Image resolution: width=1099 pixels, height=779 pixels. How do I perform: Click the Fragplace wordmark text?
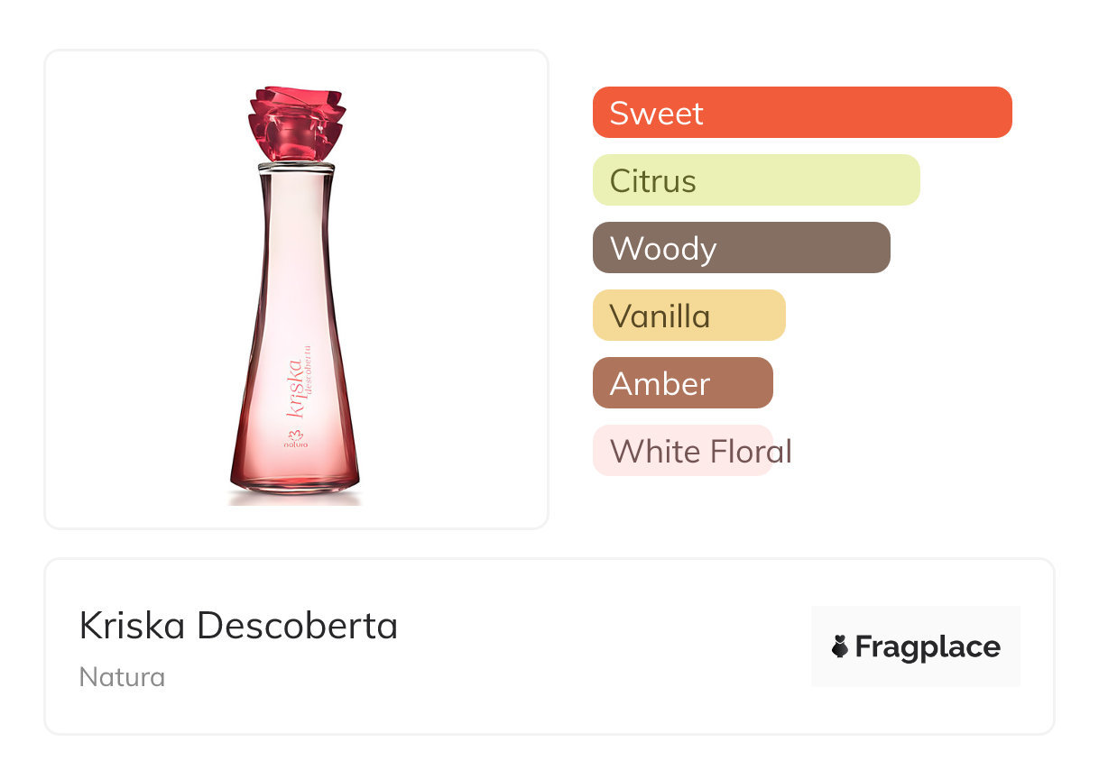(x=927, y=647)
